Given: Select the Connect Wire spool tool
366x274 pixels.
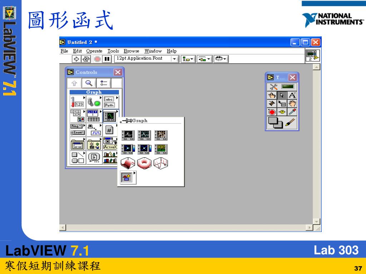Looking at the screenshot, I should point(272,104).
